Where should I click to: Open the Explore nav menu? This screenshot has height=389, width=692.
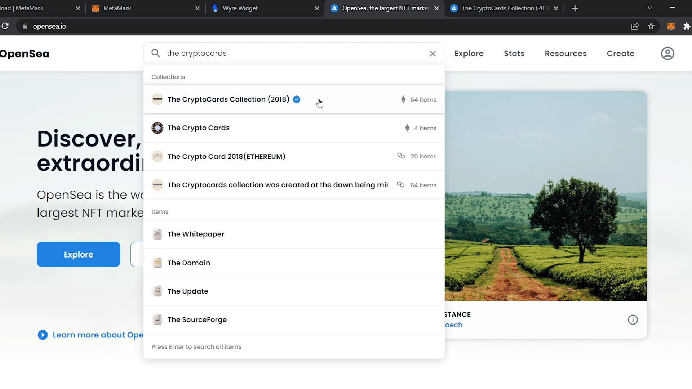point(469,53)
